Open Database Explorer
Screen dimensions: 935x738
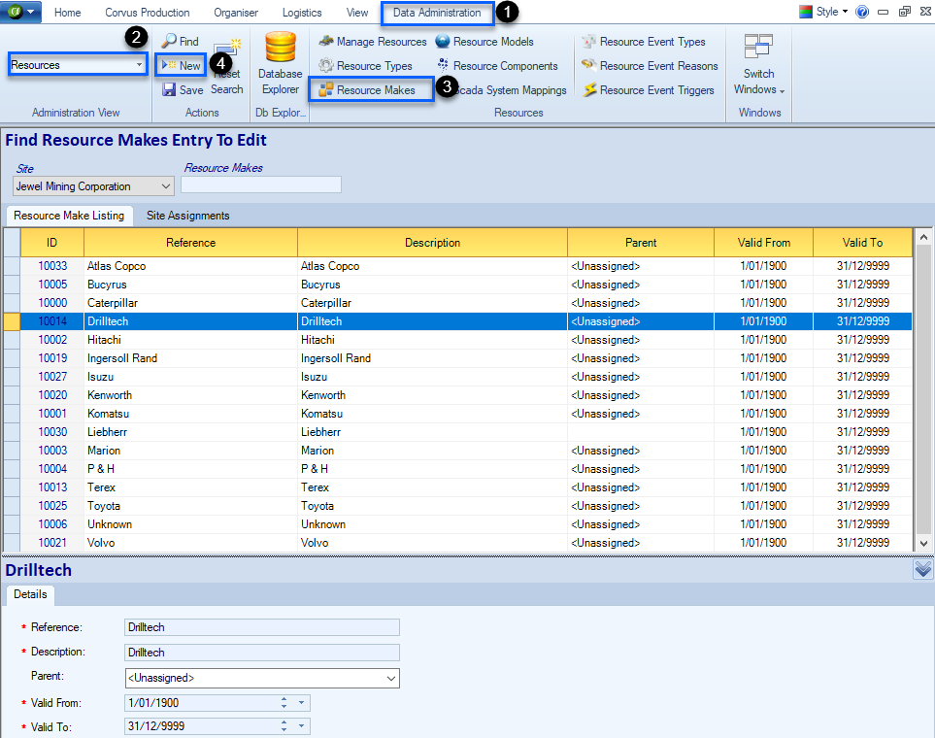coord(281,63)
